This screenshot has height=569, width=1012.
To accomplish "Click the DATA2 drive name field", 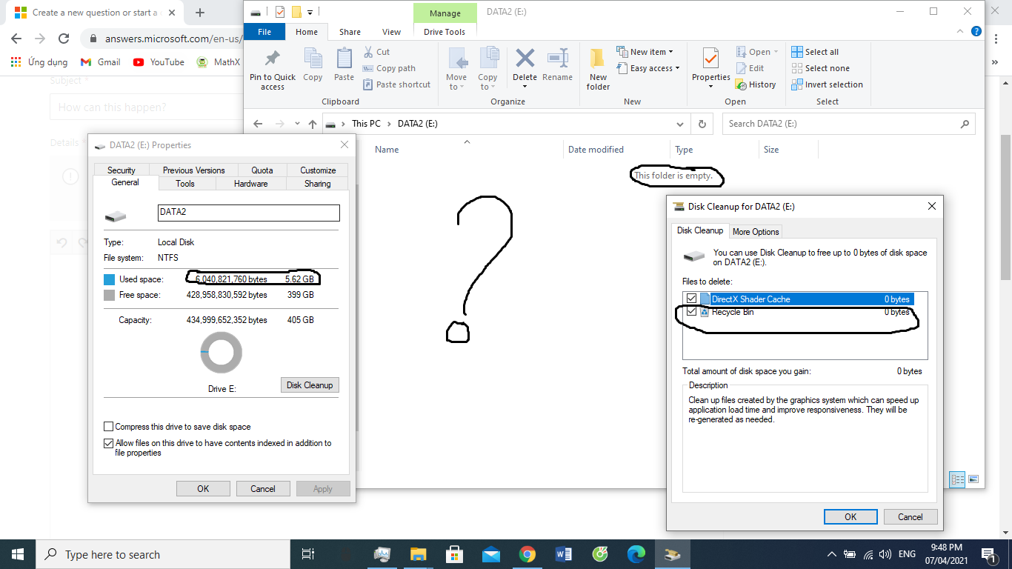I will [249, 213].
